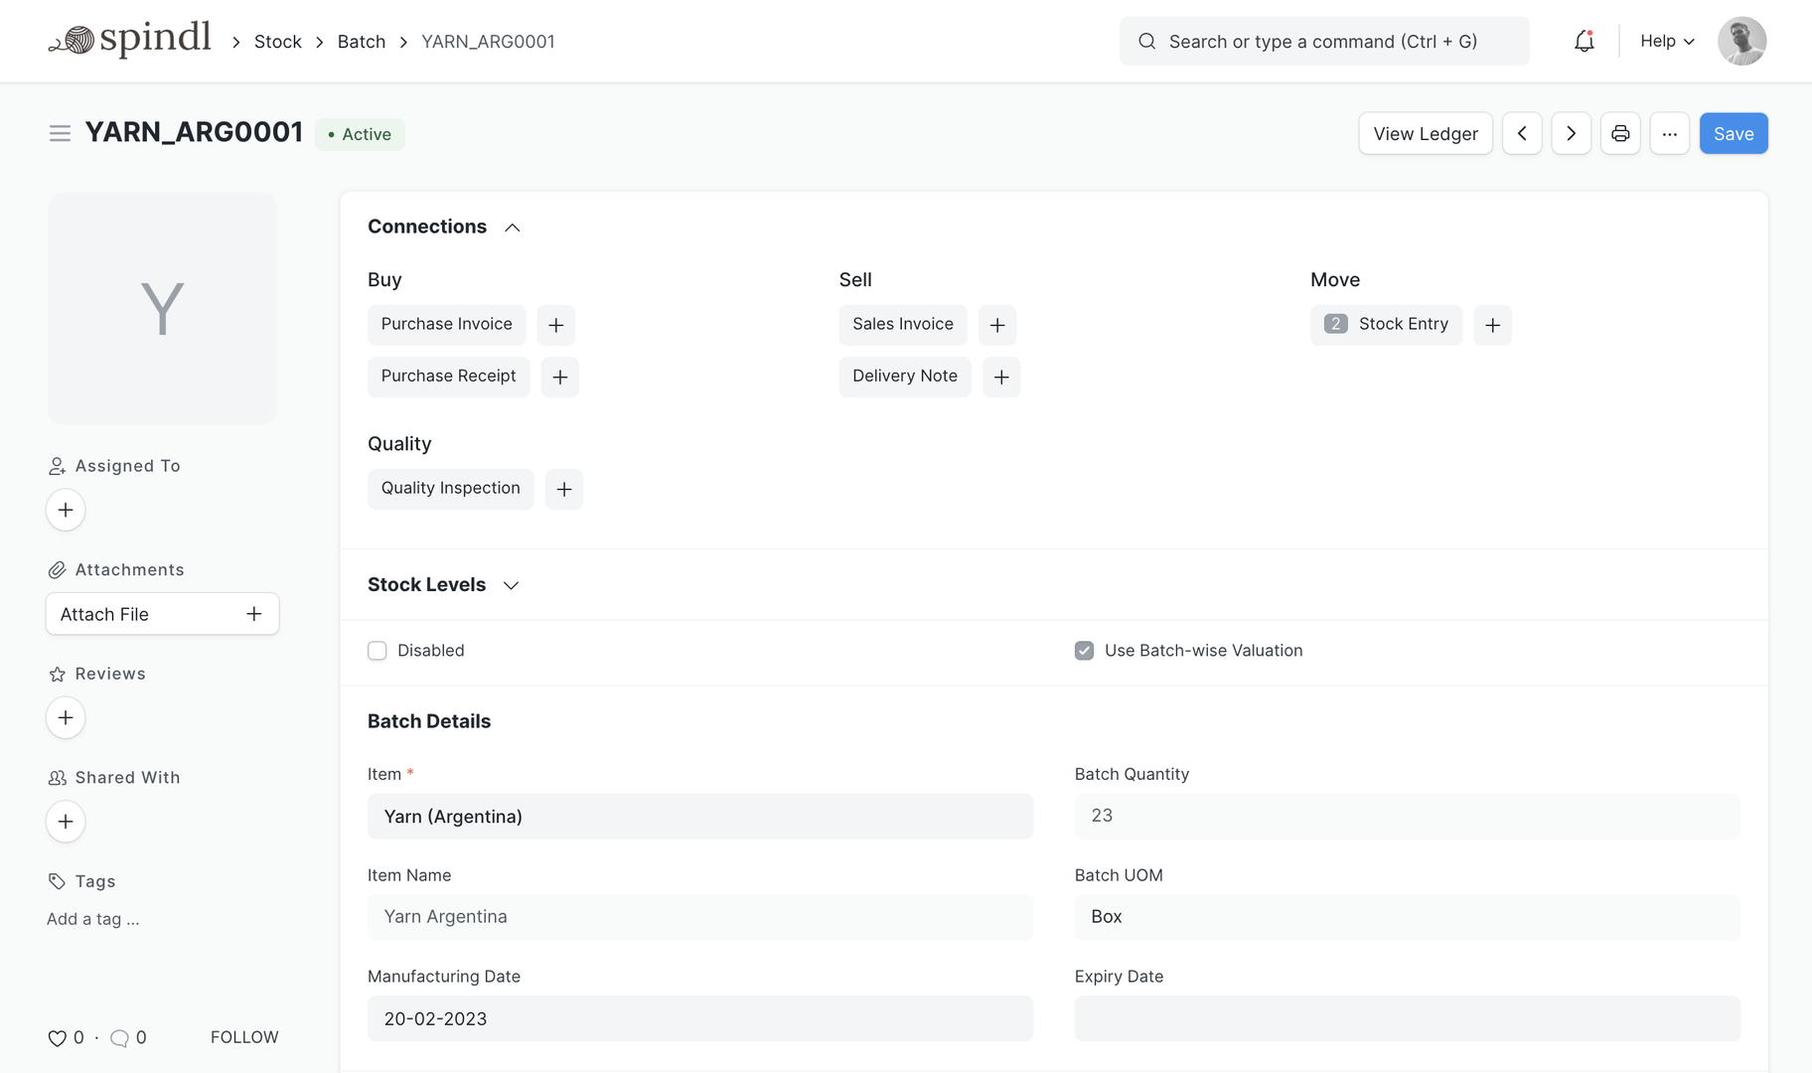
Task: Uncheck Use Batch-wise Valuation
Action: pos(1084,651)
